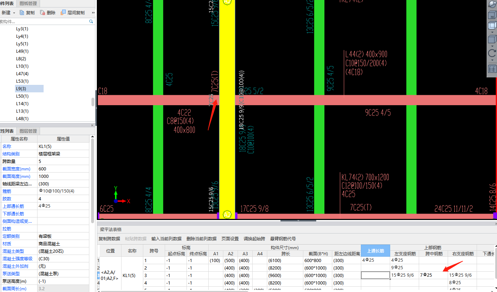Open the orbit sphere view tool
Image resolution: width=497 pixels, height=292 pixels.
click(492, 4)
